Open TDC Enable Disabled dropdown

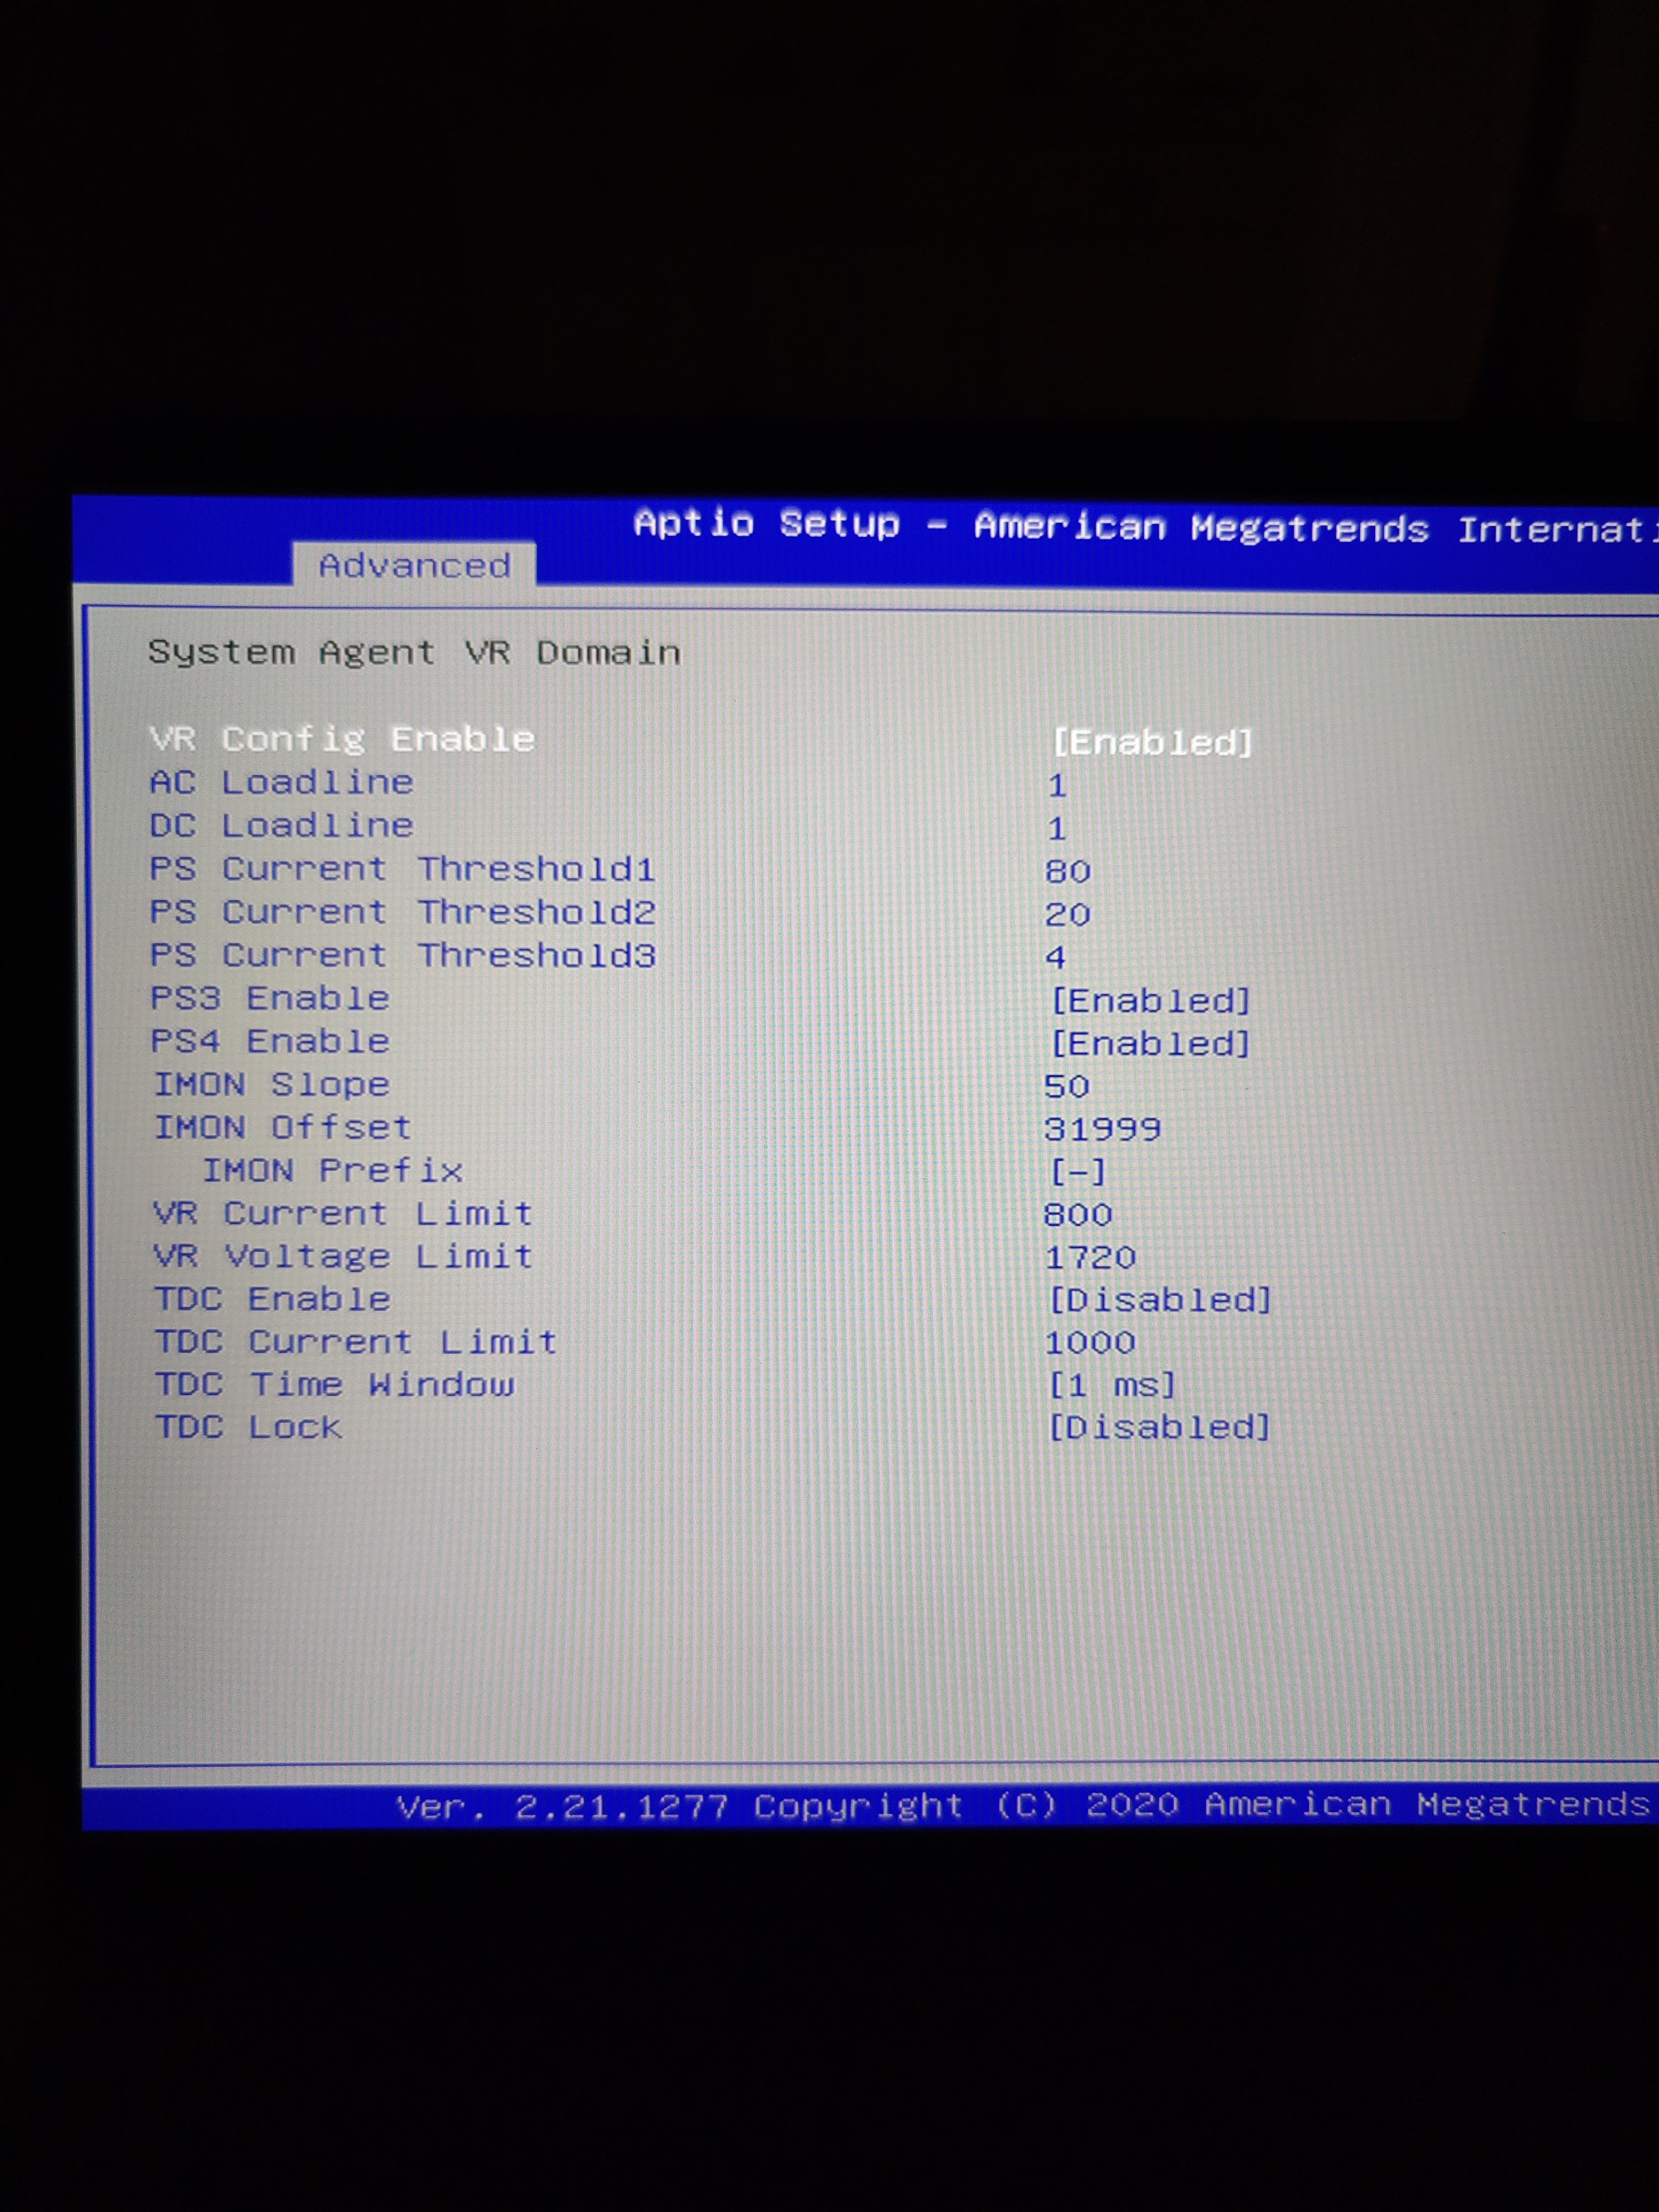click(x=1160, y=1299)
